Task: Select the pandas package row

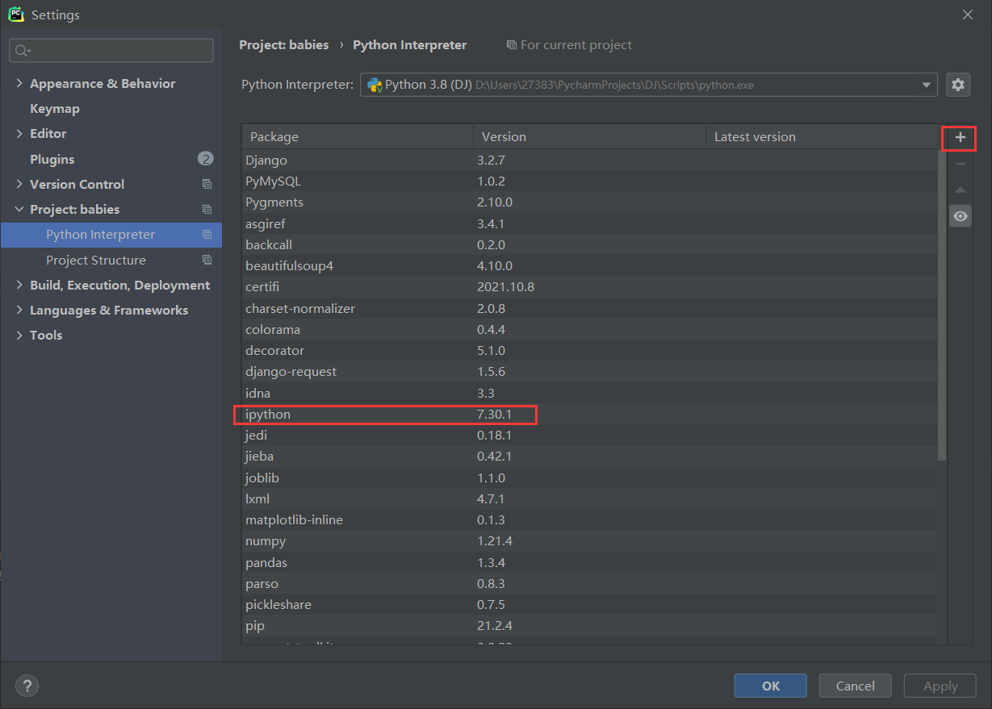Action: (x=590, y=562)
